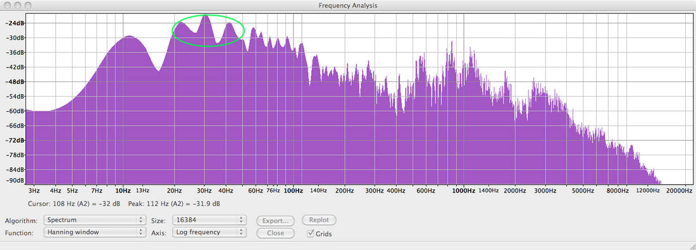The width and height of the screenshot is (696, 250).
Task: Click the Frequency Analysis title bar
Action: [x=348, y=5]
